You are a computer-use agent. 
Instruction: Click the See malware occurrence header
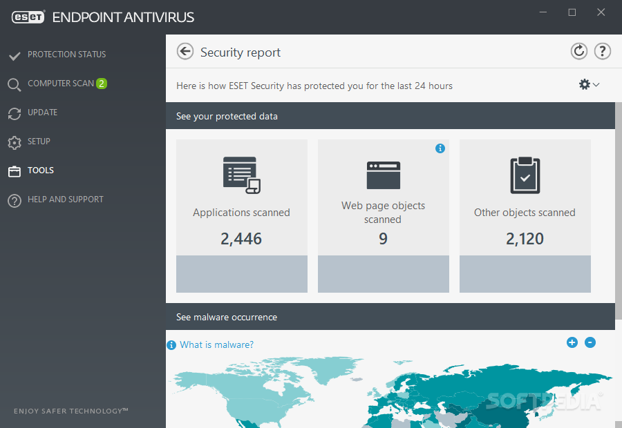(390, 317)
